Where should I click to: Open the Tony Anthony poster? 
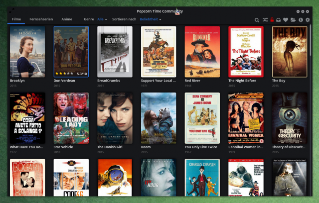(246, 178)
